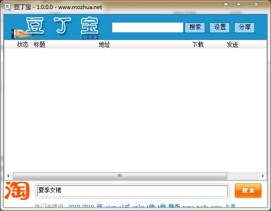Click the large 豆丁宝 logo text

point(62,25)
